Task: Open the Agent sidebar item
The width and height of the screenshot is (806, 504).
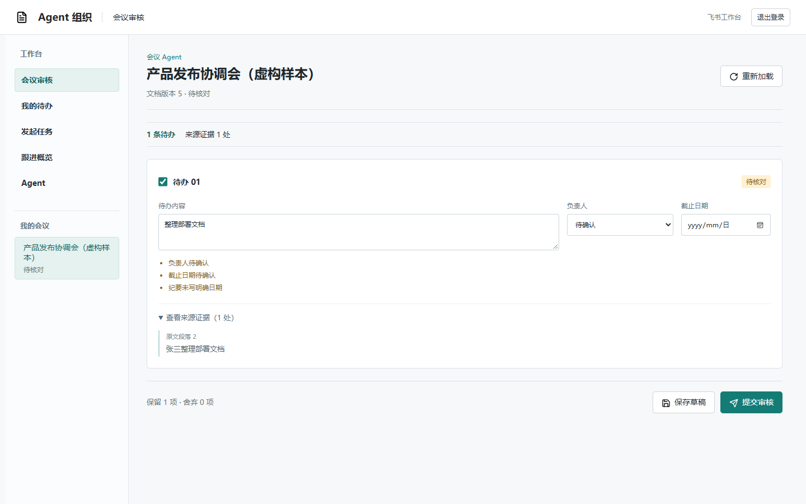Action: (x=67, y=183)
